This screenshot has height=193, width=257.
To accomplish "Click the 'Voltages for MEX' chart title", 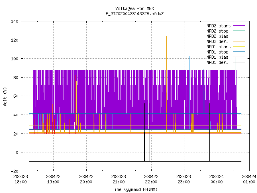I will [x=135, y=8].
